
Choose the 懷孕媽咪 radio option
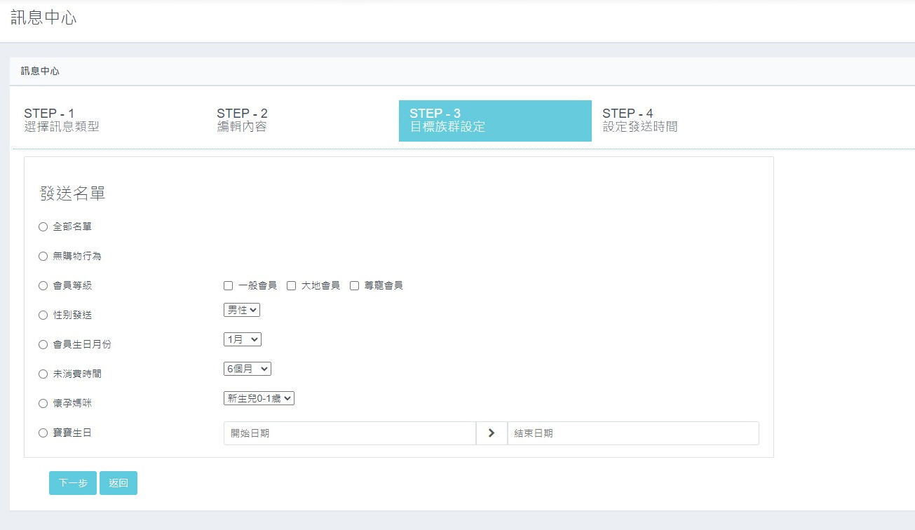(x=43, y=403)
